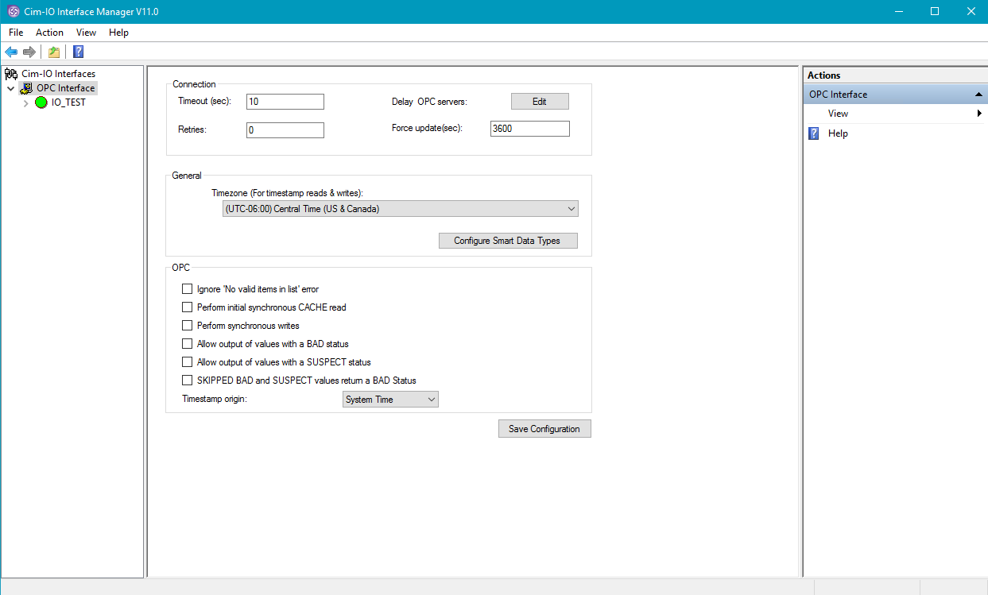Open the Action menu
This screenshot has height=595, width=988.
click(x=49, y=33)
